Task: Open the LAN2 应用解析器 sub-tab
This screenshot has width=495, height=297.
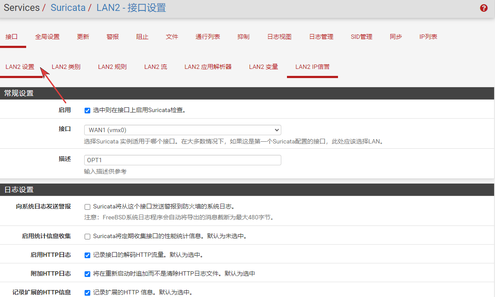Action: tap(208, 67)
